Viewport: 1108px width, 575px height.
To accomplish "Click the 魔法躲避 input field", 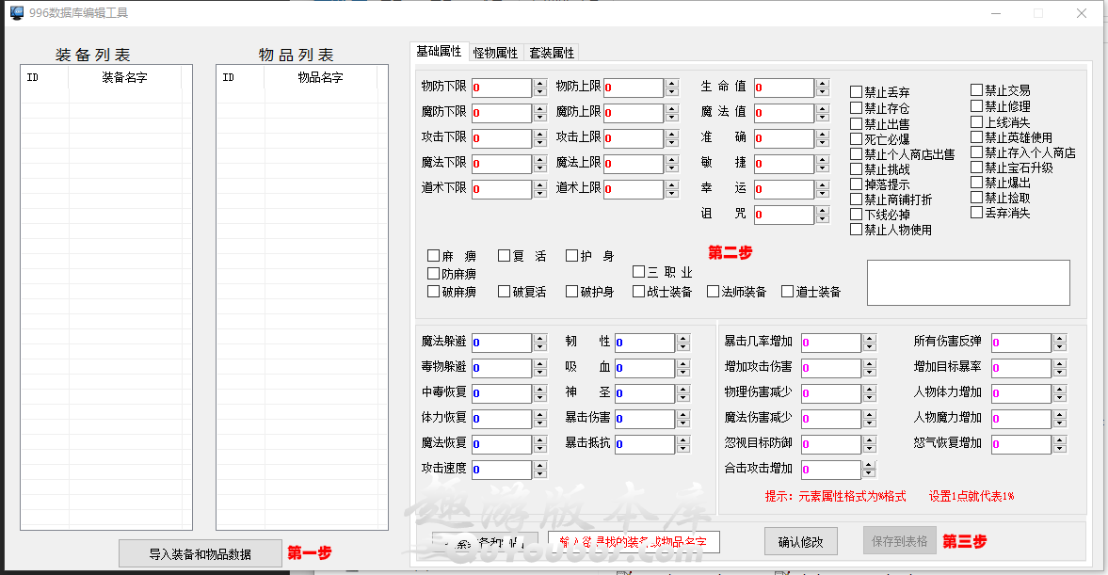I will click(502, 343).
